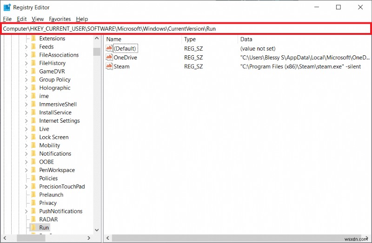Click the registry path address bar

(x=186, y=29)
